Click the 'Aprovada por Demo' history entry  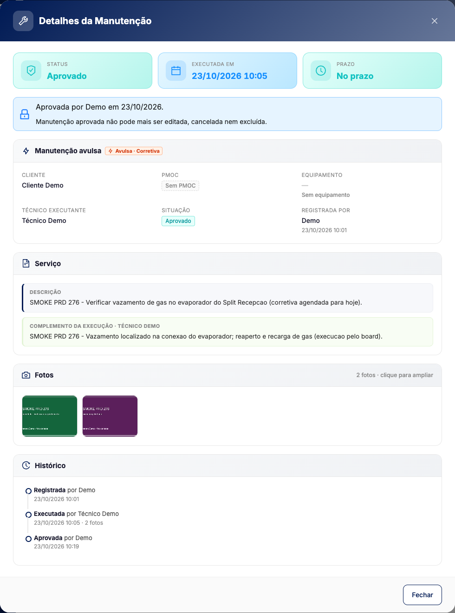pyautogui.click(x=63, y=538)
